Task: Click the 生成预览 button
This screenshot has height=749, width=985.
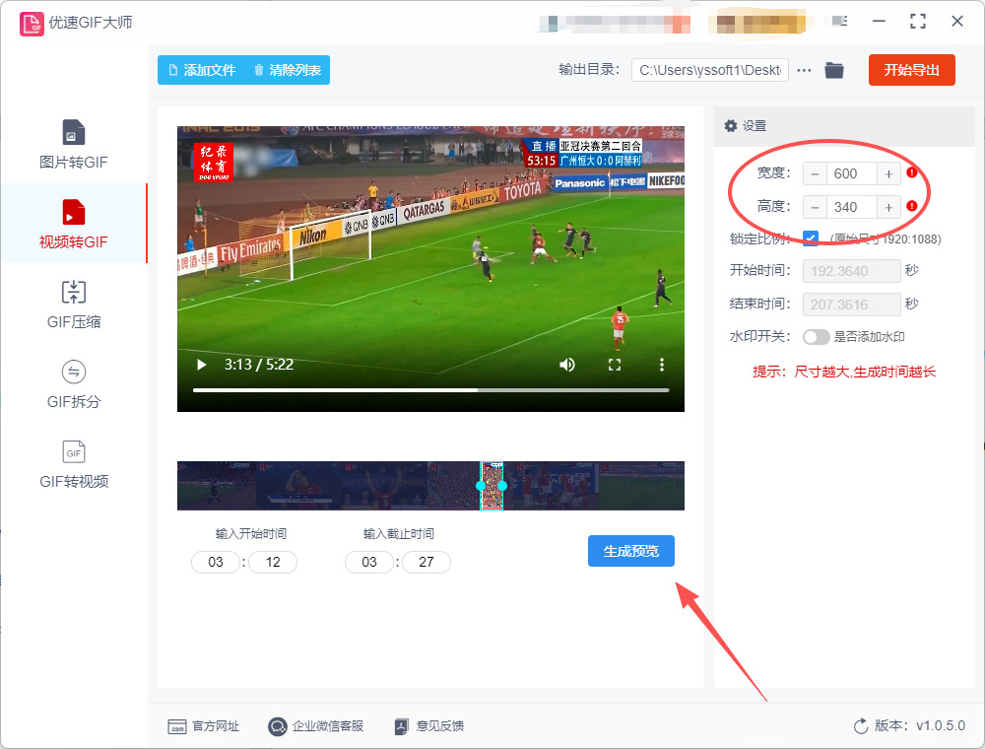Action: click(630, 551)
